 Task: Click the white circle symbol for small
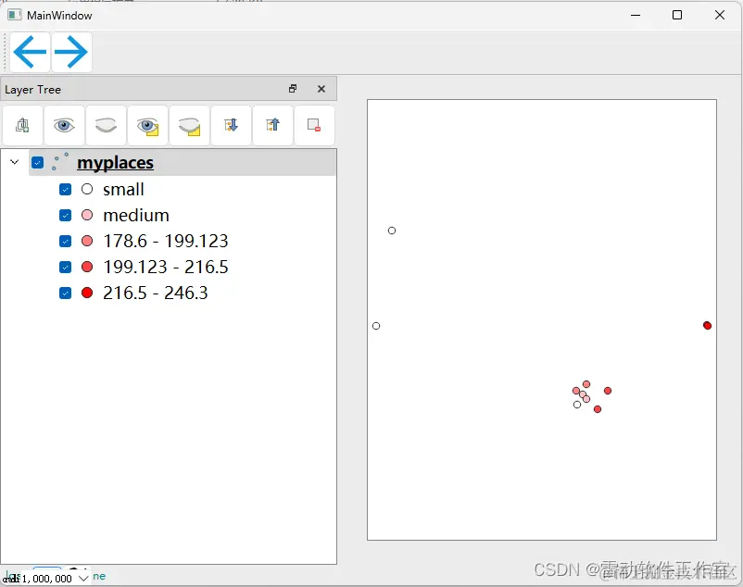(87, 190)
